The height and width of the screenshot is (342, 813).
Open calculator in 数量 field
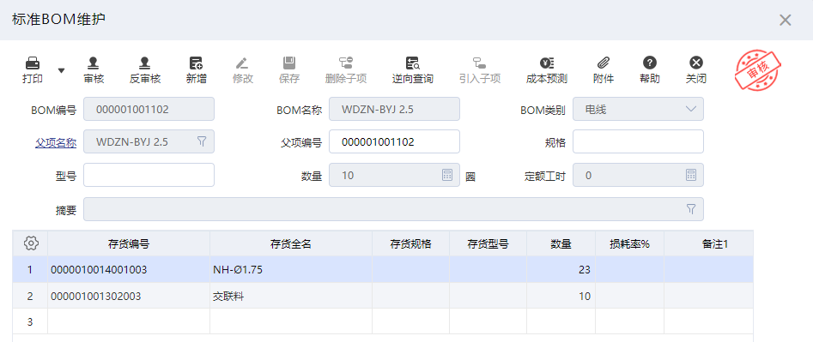(447, 175)
